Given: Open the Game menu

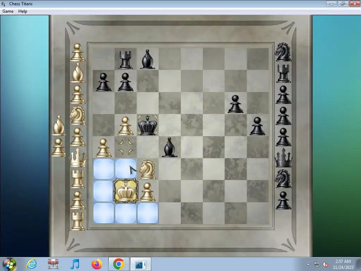Looking at the screenshot, I should click(x=8, y=11).
